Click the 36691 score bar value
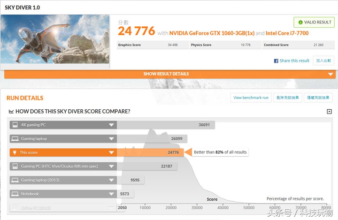This screenshot has width=338, height=220. 204,125
